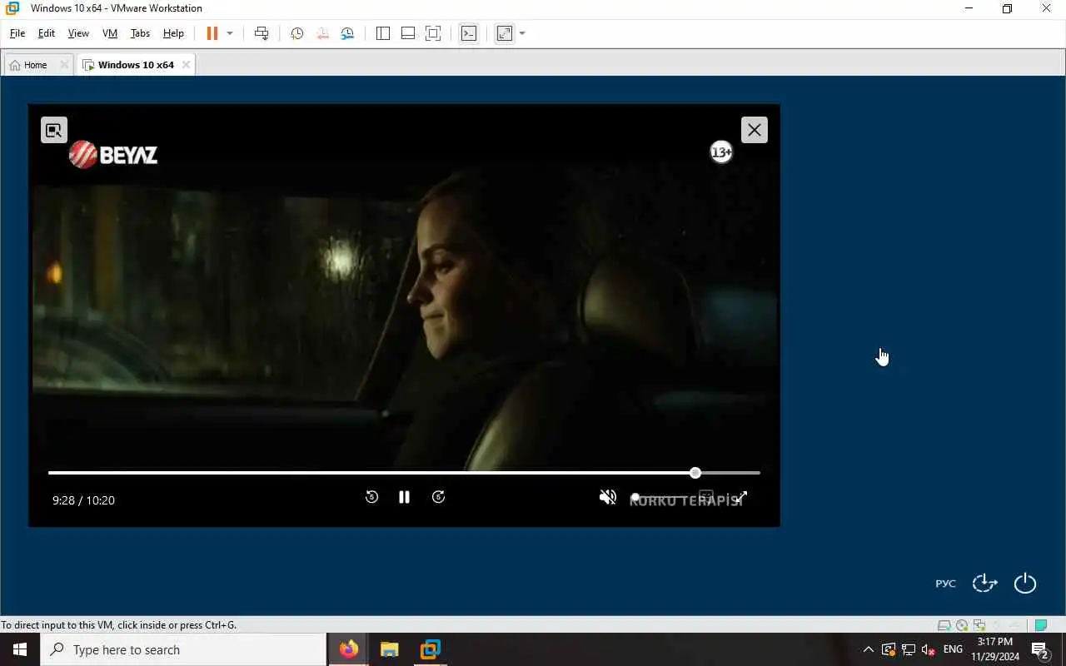Open the network icon in the system tray
The width and height of the screenshot is (1066, 666).
(x=909, y=649)
